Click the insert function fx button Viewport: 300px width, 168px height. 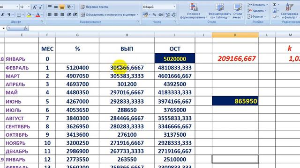pyautogui.click(x=25, y=28)
